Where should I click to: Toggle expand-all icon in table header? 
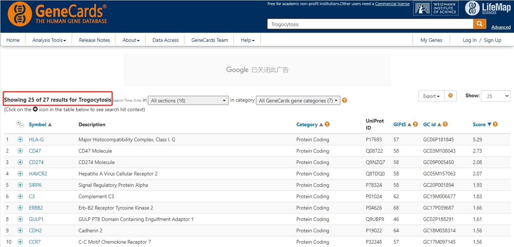(20, 124)
